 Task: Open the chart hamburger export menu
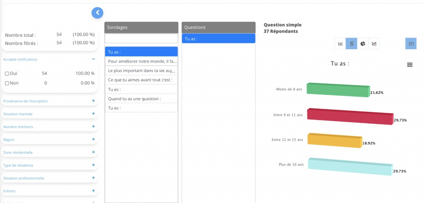click(410, 64)
